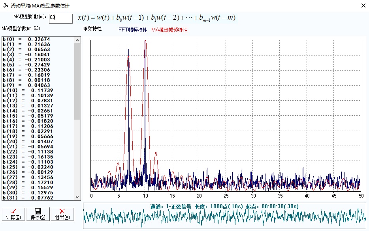
Task: Select the b(18) = 0.02291 row
Action: coord(38,131)
